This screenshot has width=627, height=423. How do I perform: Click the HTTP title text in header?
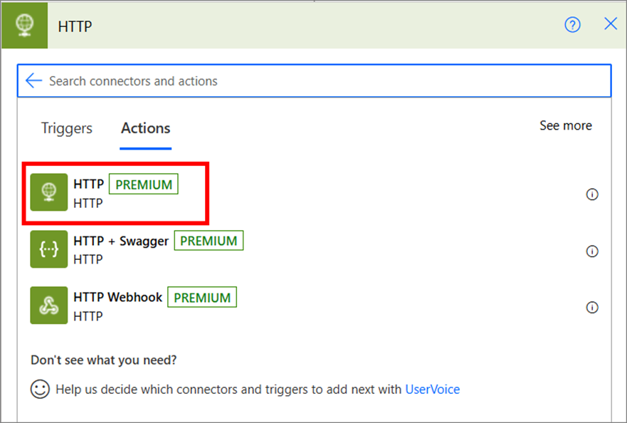coord(75,26)
